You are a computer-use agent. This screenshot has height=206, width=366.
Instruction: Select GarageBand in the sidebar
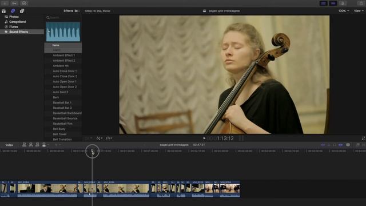[x=18, y=22]
